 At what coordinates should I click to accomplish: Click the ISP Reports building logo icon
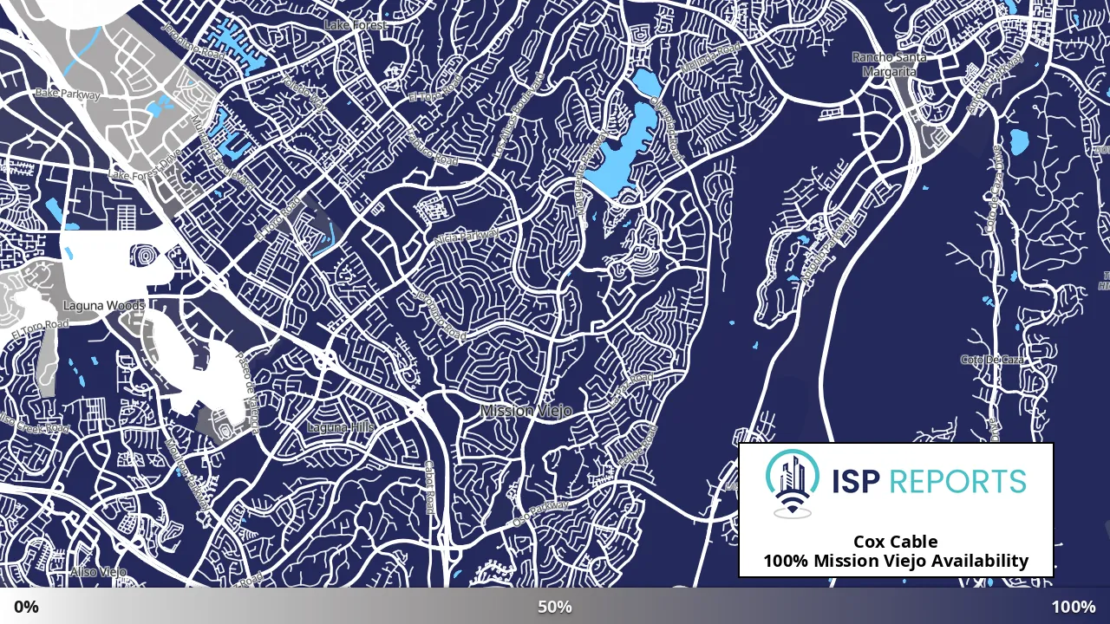coord(793,484)
